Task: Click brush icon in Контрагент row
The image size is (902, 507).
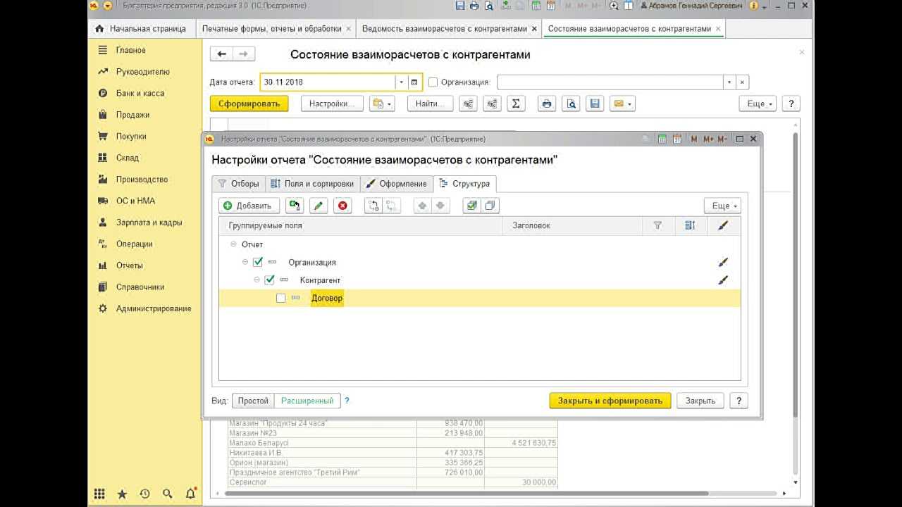Action: pos(722,280)
